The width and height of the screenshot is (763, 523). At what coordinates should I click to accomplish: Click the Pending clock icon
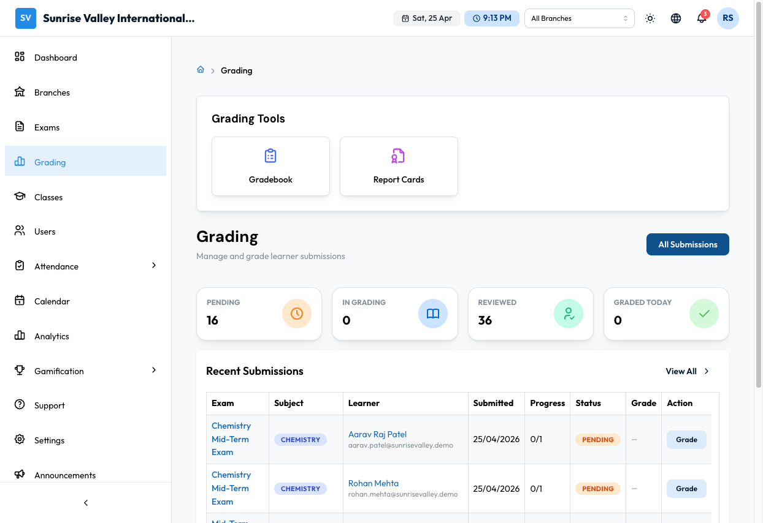tap(297, 314)
